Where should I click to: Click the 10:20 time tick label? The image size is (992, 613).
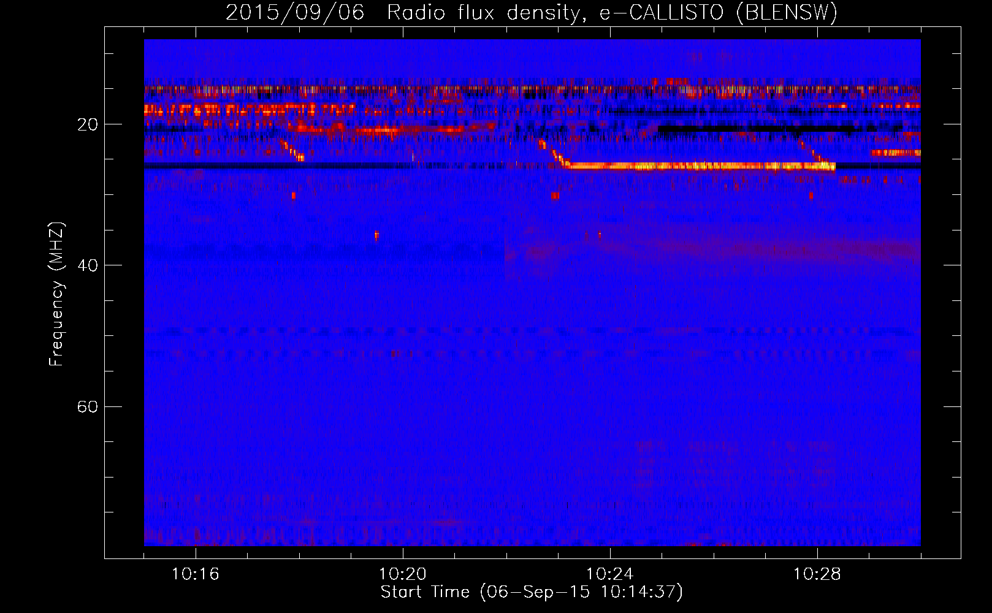pos(403,574)
